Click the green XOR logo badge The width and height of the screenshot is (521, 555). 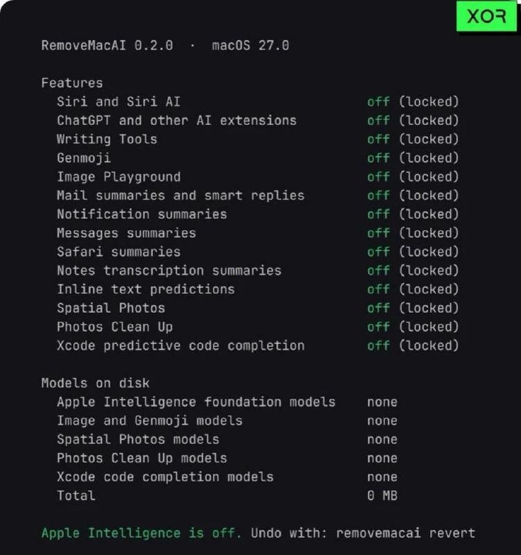[486, 16]
